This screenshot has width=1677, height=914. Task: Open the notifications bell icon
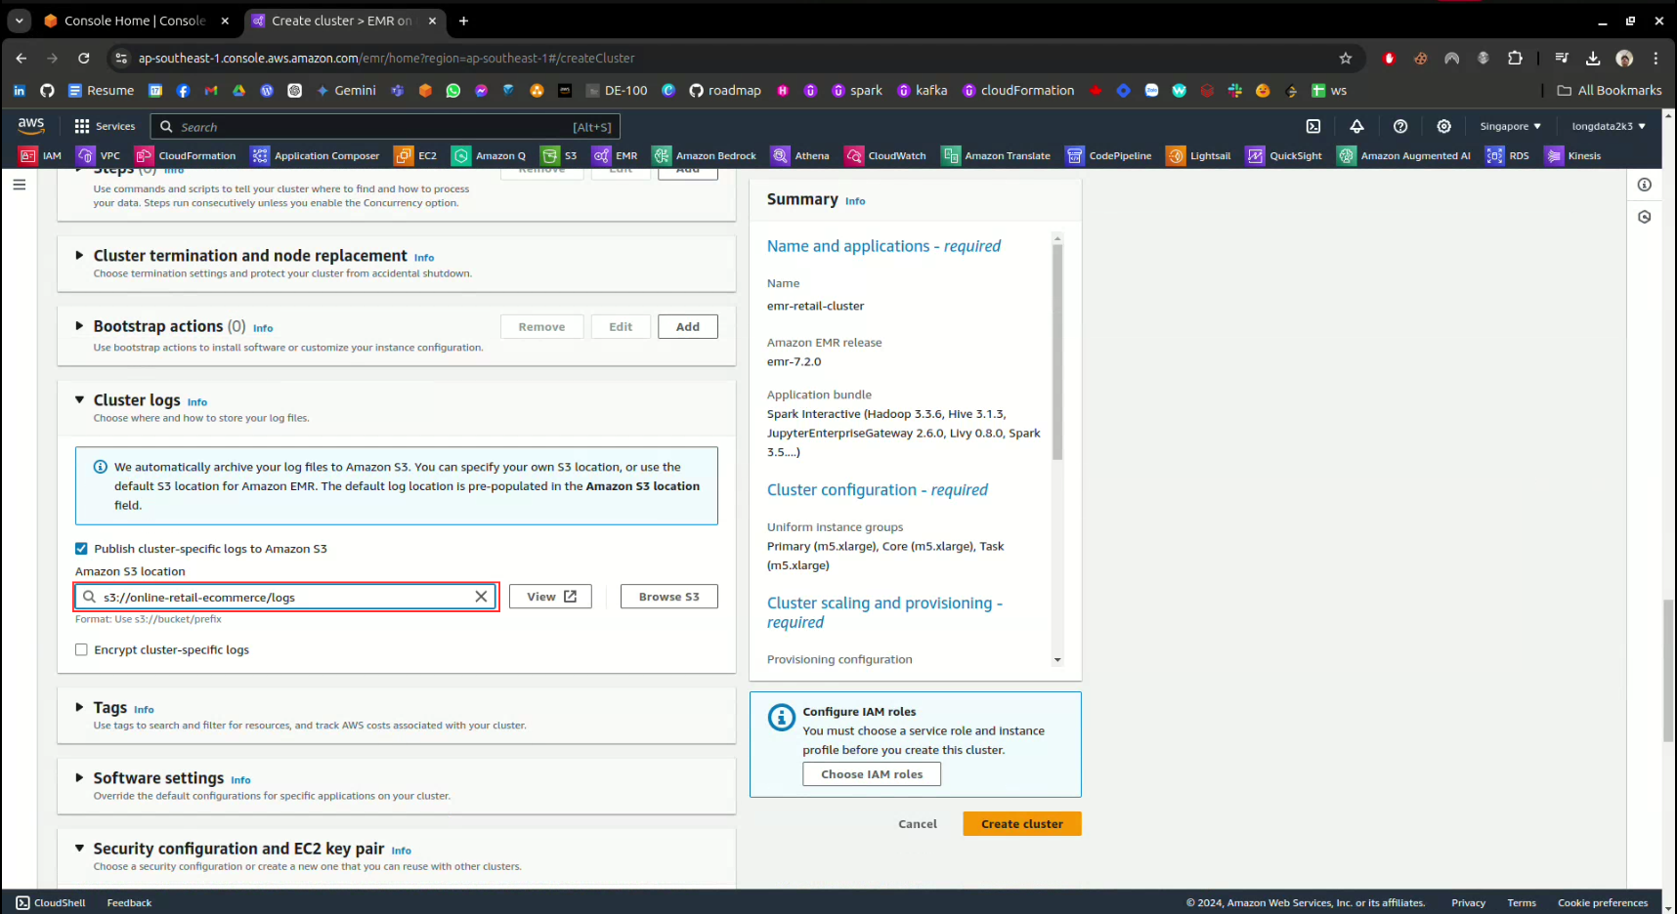pyautogui.click(x=1356, y=126)
